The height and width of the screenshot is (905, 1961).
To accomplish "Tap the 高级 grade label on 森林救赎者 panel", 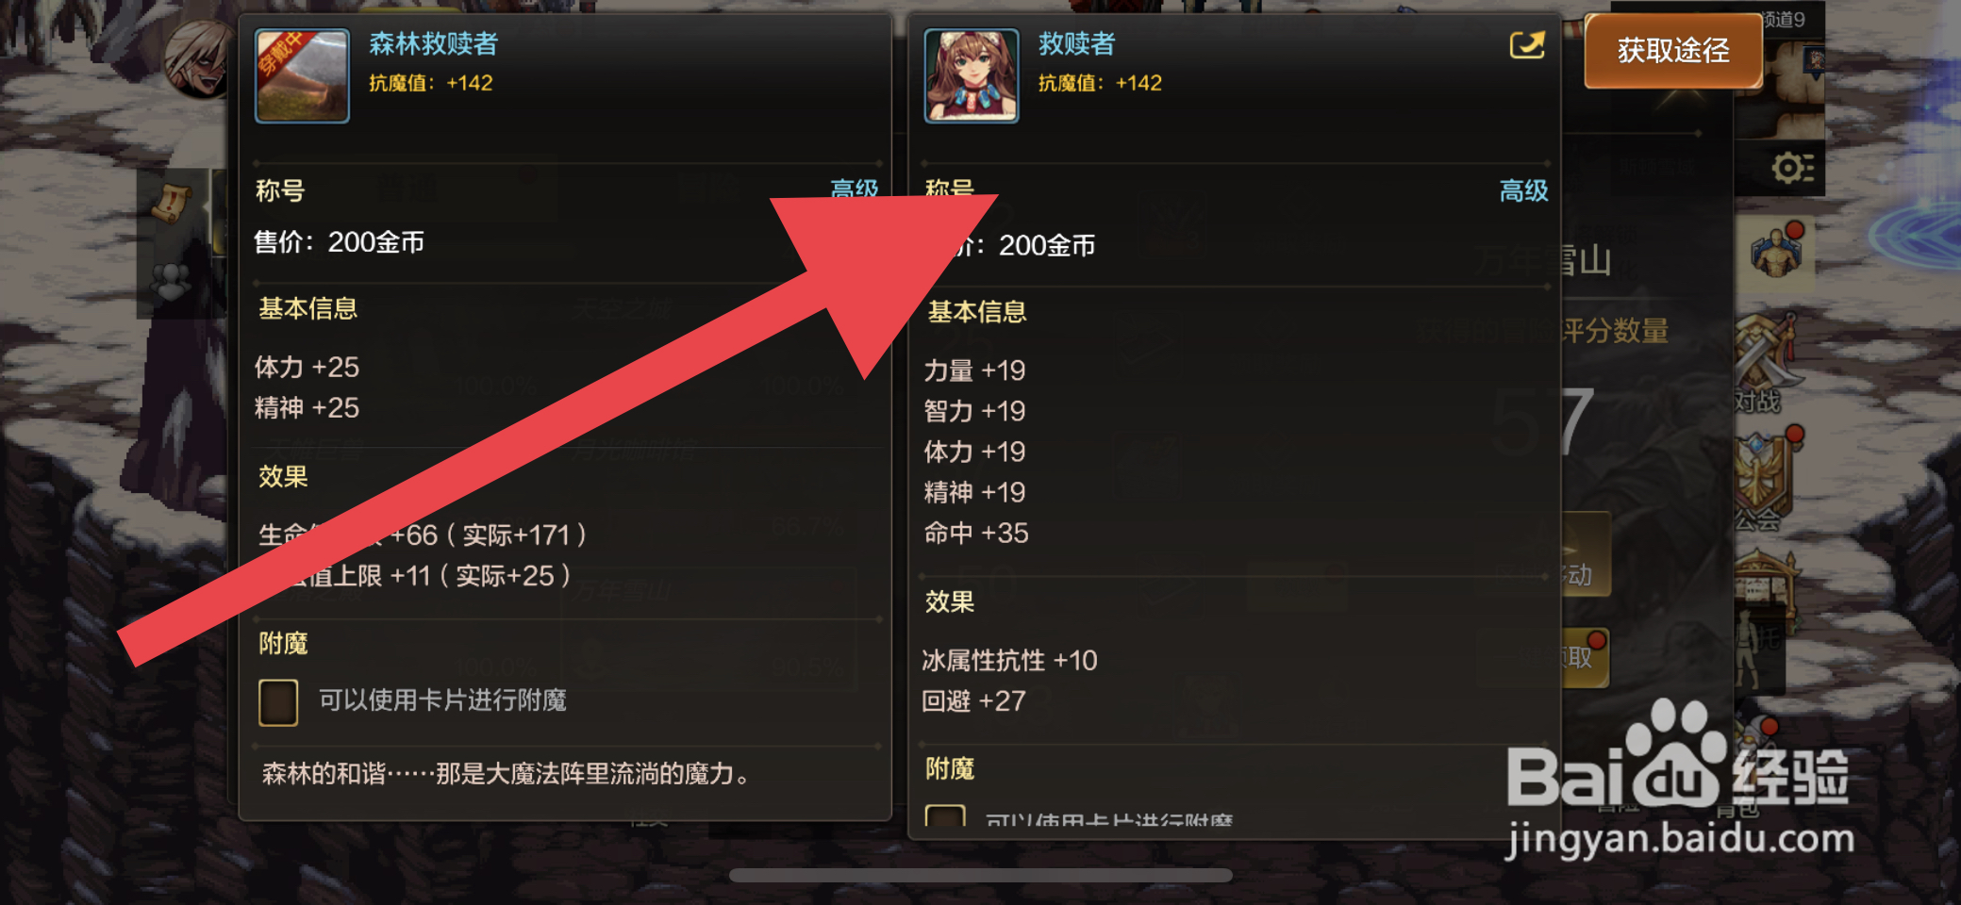I will (854, 189).
